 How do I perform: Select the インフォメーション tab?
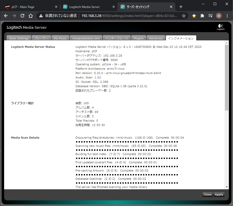[x=181, y=38]
